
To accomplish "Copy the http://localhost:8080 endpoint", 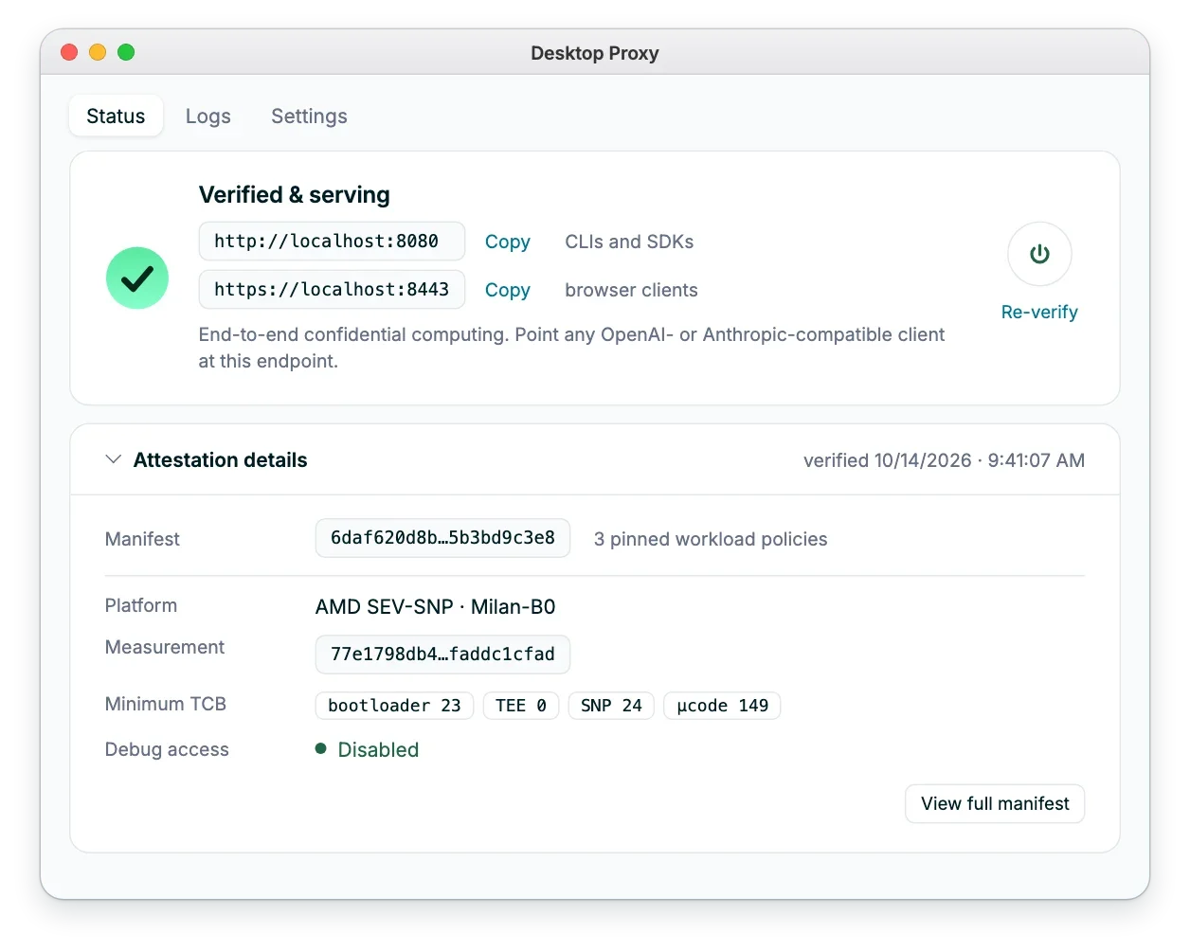I will [x=507, y=242].
